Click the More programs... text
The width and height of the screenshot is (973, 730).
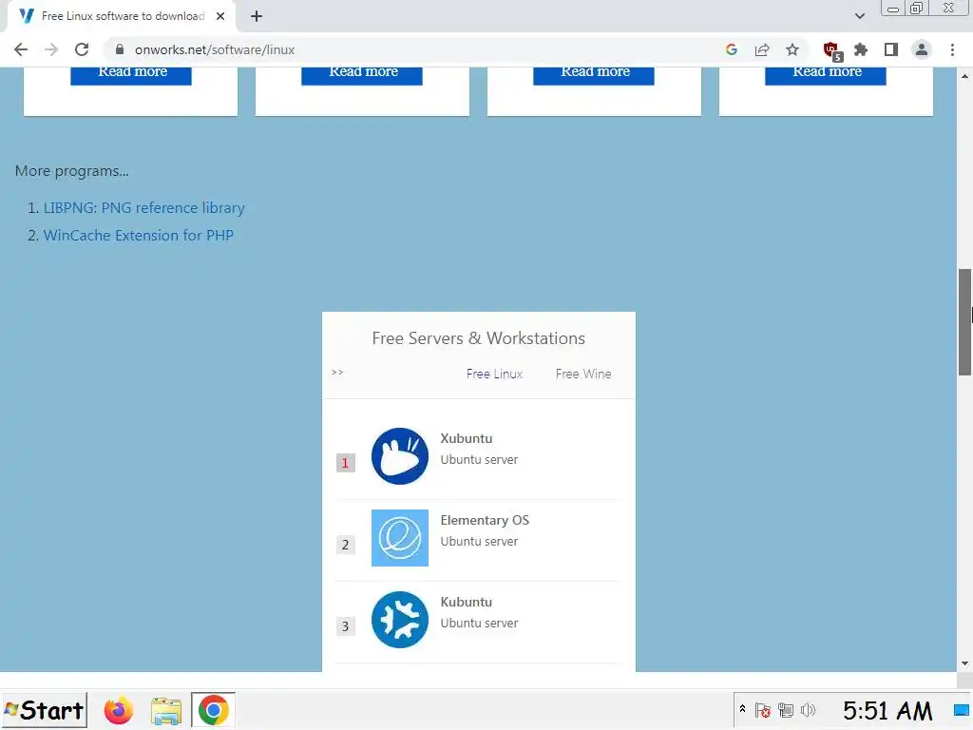[72, 171]
